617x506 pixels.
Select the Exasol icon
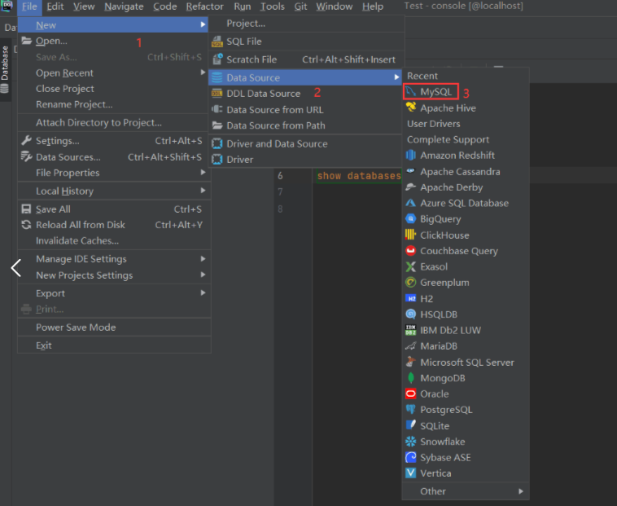[410, 266]
